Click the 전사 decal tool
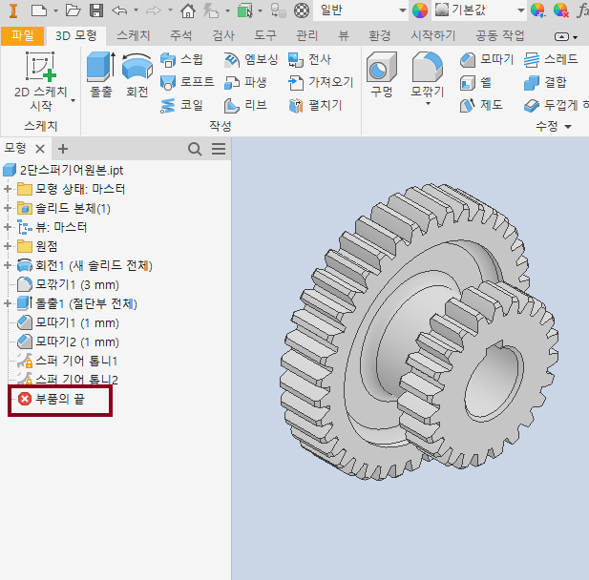 (x=310, y=59)
